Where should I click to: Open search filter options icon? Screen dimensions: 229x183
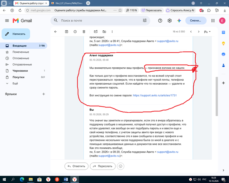tap(145, 21)
